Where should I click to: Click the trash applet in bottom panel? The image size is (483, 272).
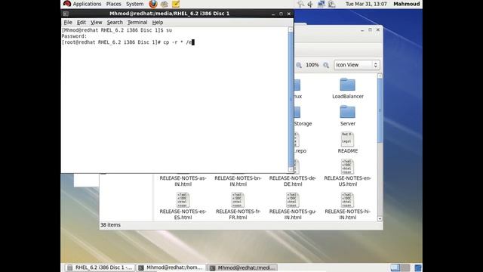[417, 267]
